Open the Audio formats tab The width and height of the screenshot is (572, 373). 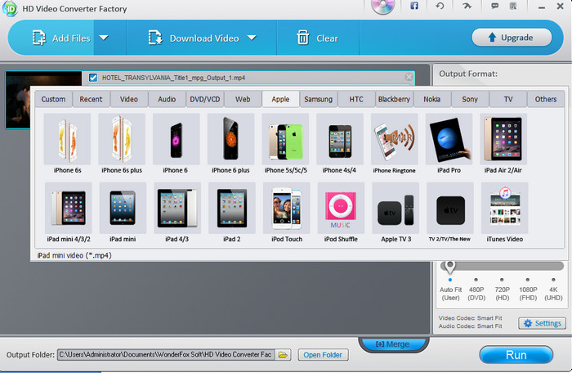point(167,99)
